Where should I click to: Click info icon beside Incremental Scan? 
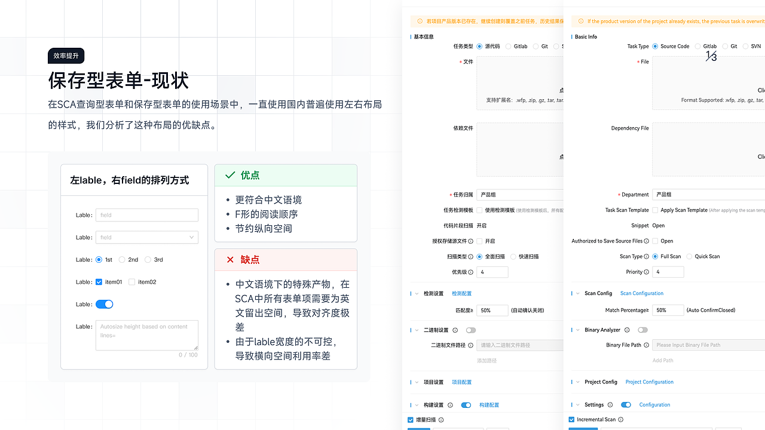621,420
